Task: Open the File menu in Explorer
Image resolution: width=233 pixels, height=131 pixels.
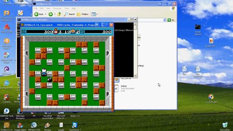Action: (x=36, y=8)
